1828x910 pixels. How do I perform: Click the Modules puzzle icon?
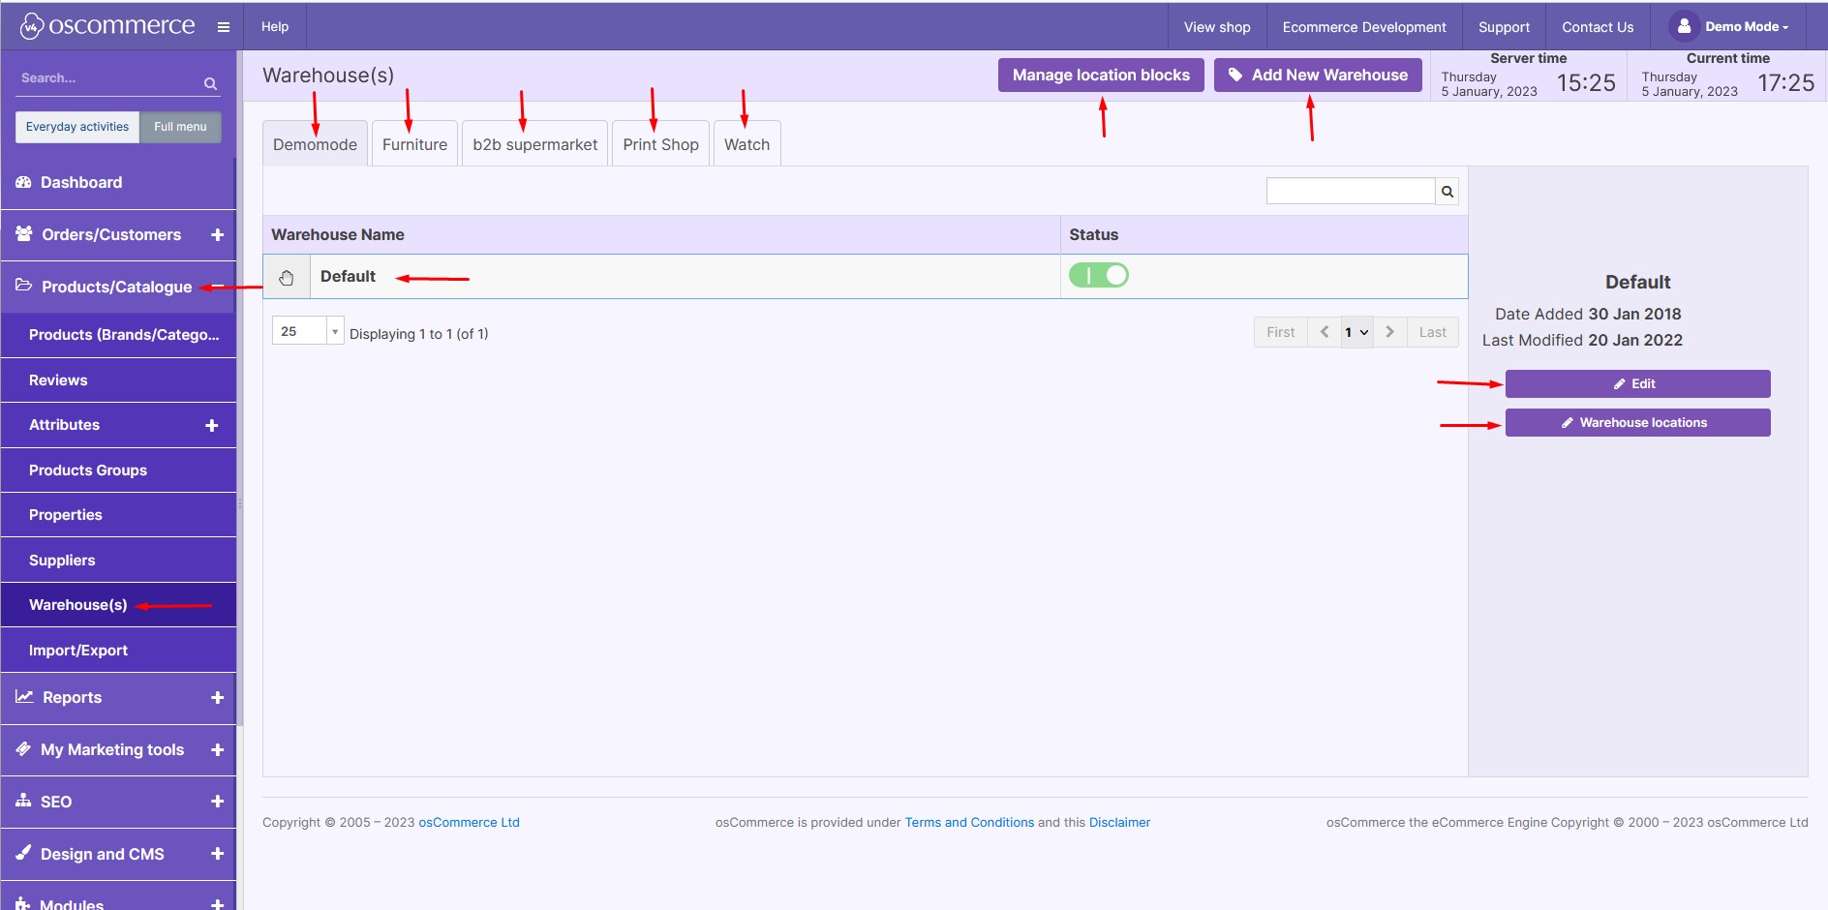click(x=23, y=903)
